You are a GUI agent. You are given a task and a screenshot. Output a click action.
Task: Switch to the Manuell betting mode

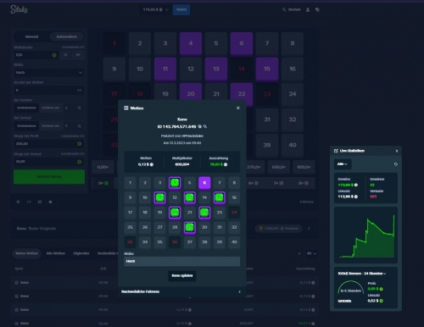pyautogui.click(x=31, y=36)
